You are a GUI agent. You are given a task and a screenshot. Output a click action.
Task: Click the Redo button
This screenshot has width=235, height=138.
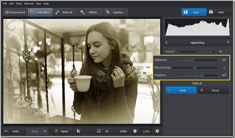[x=37, y=131]
